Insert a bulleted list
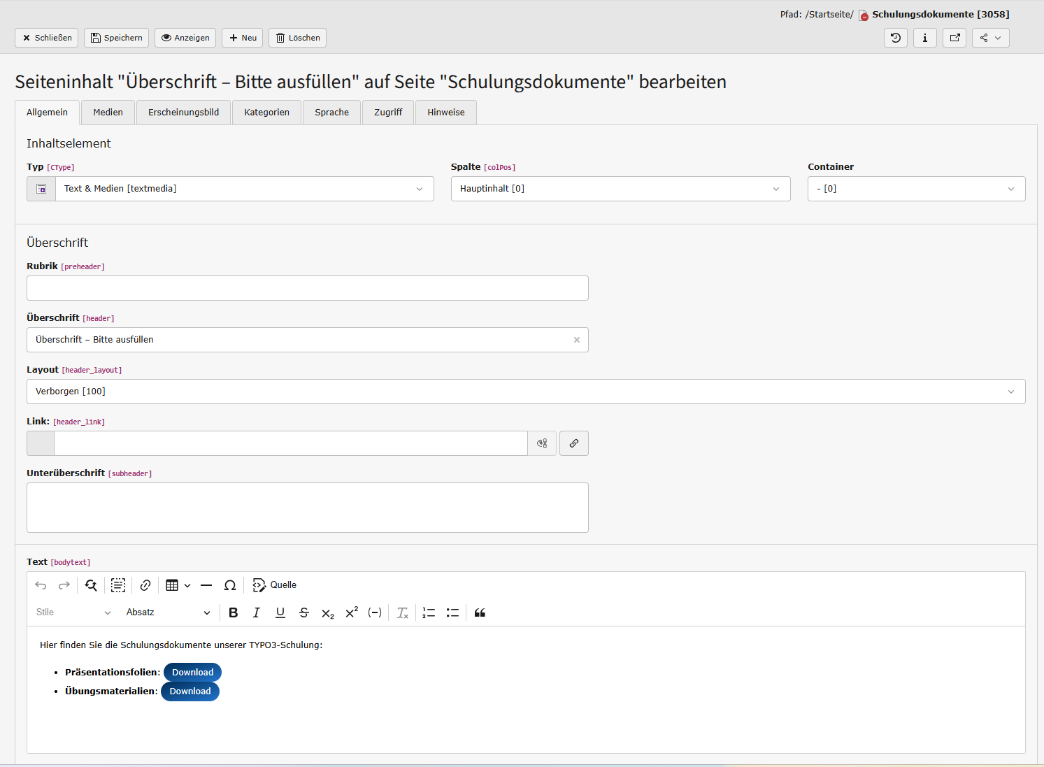The image size is (1044, 767). click(x=453, y=612)
